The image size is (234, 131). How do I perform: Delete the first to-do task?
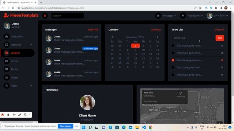222,45
